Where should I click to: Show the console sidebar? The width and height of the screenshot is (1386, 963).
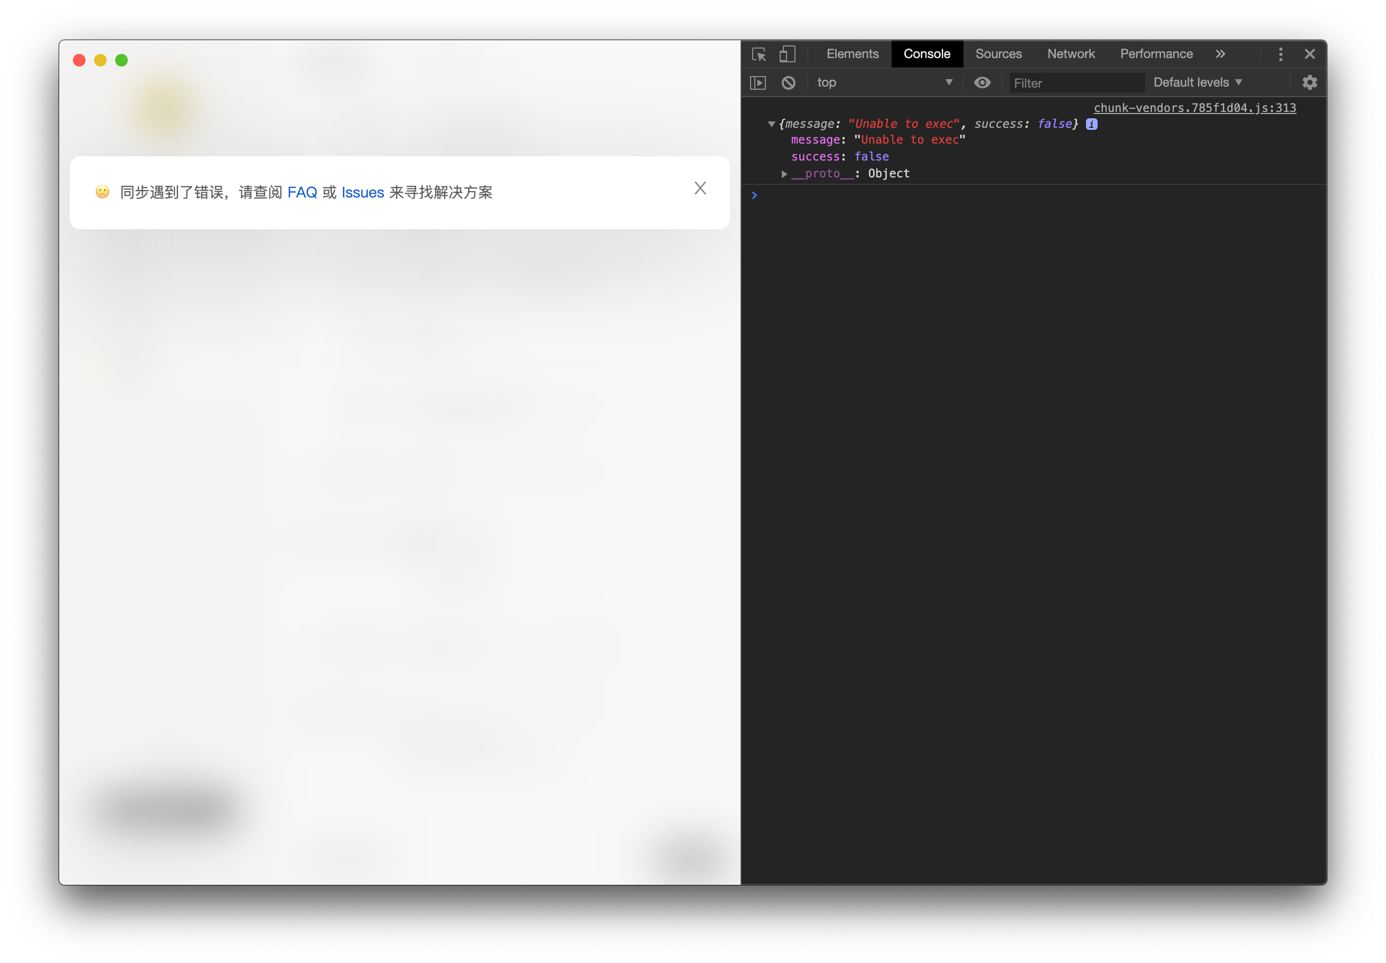758,83
